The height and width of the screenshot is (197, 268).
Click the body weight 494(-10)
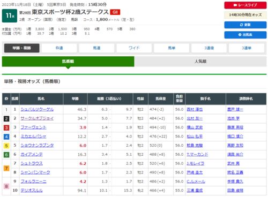[x=158, y=127]
